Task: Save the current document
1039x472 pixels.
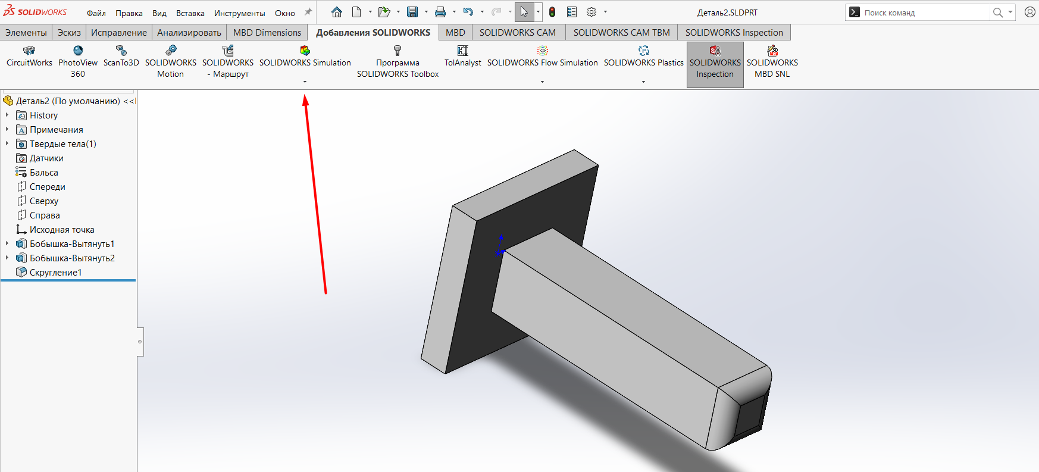Action: 412,12
